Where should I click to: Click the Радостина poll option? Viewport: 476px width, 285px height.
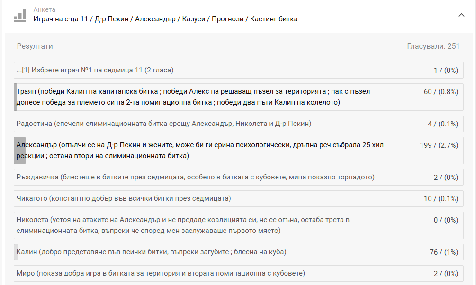pos(163,124)
